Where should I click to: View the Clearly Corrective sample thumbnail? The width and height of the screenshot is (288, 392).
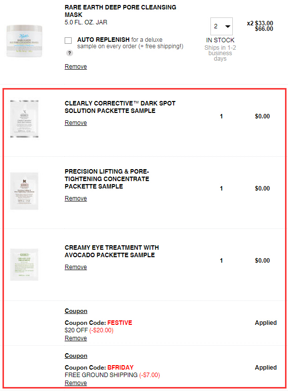(x=24, y=119)
